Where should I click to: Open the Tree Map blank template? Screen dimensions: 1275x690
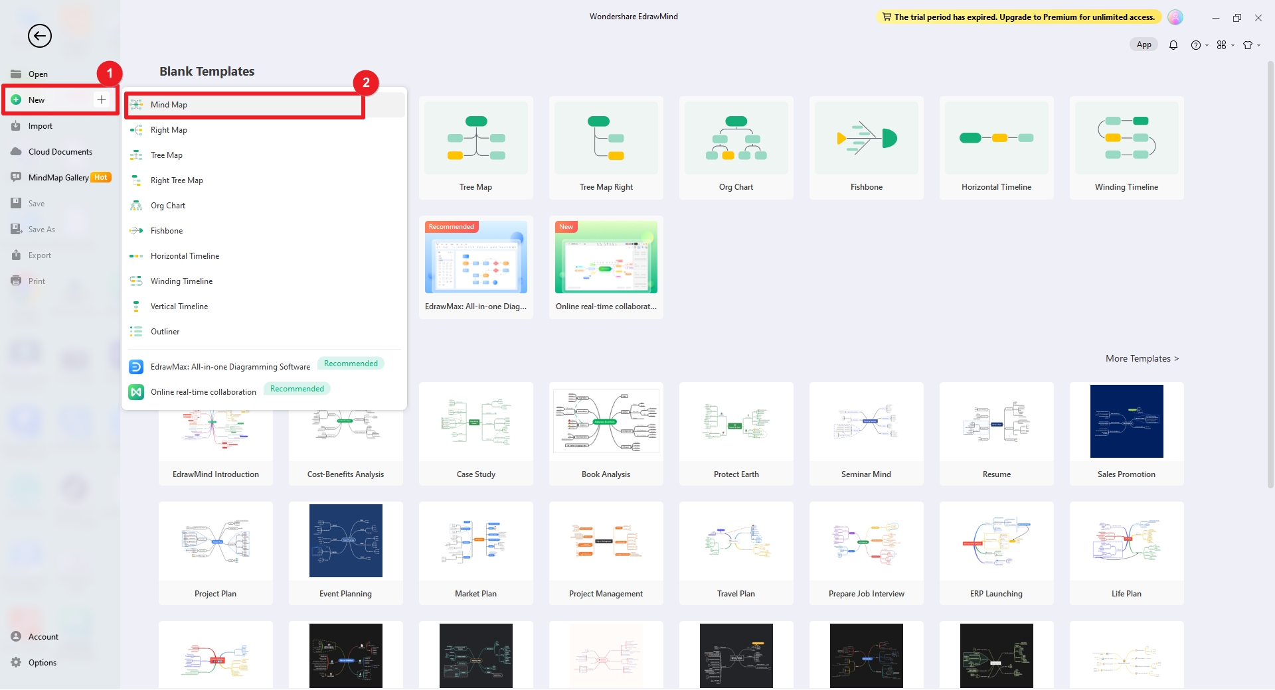[x=476, y=148]
